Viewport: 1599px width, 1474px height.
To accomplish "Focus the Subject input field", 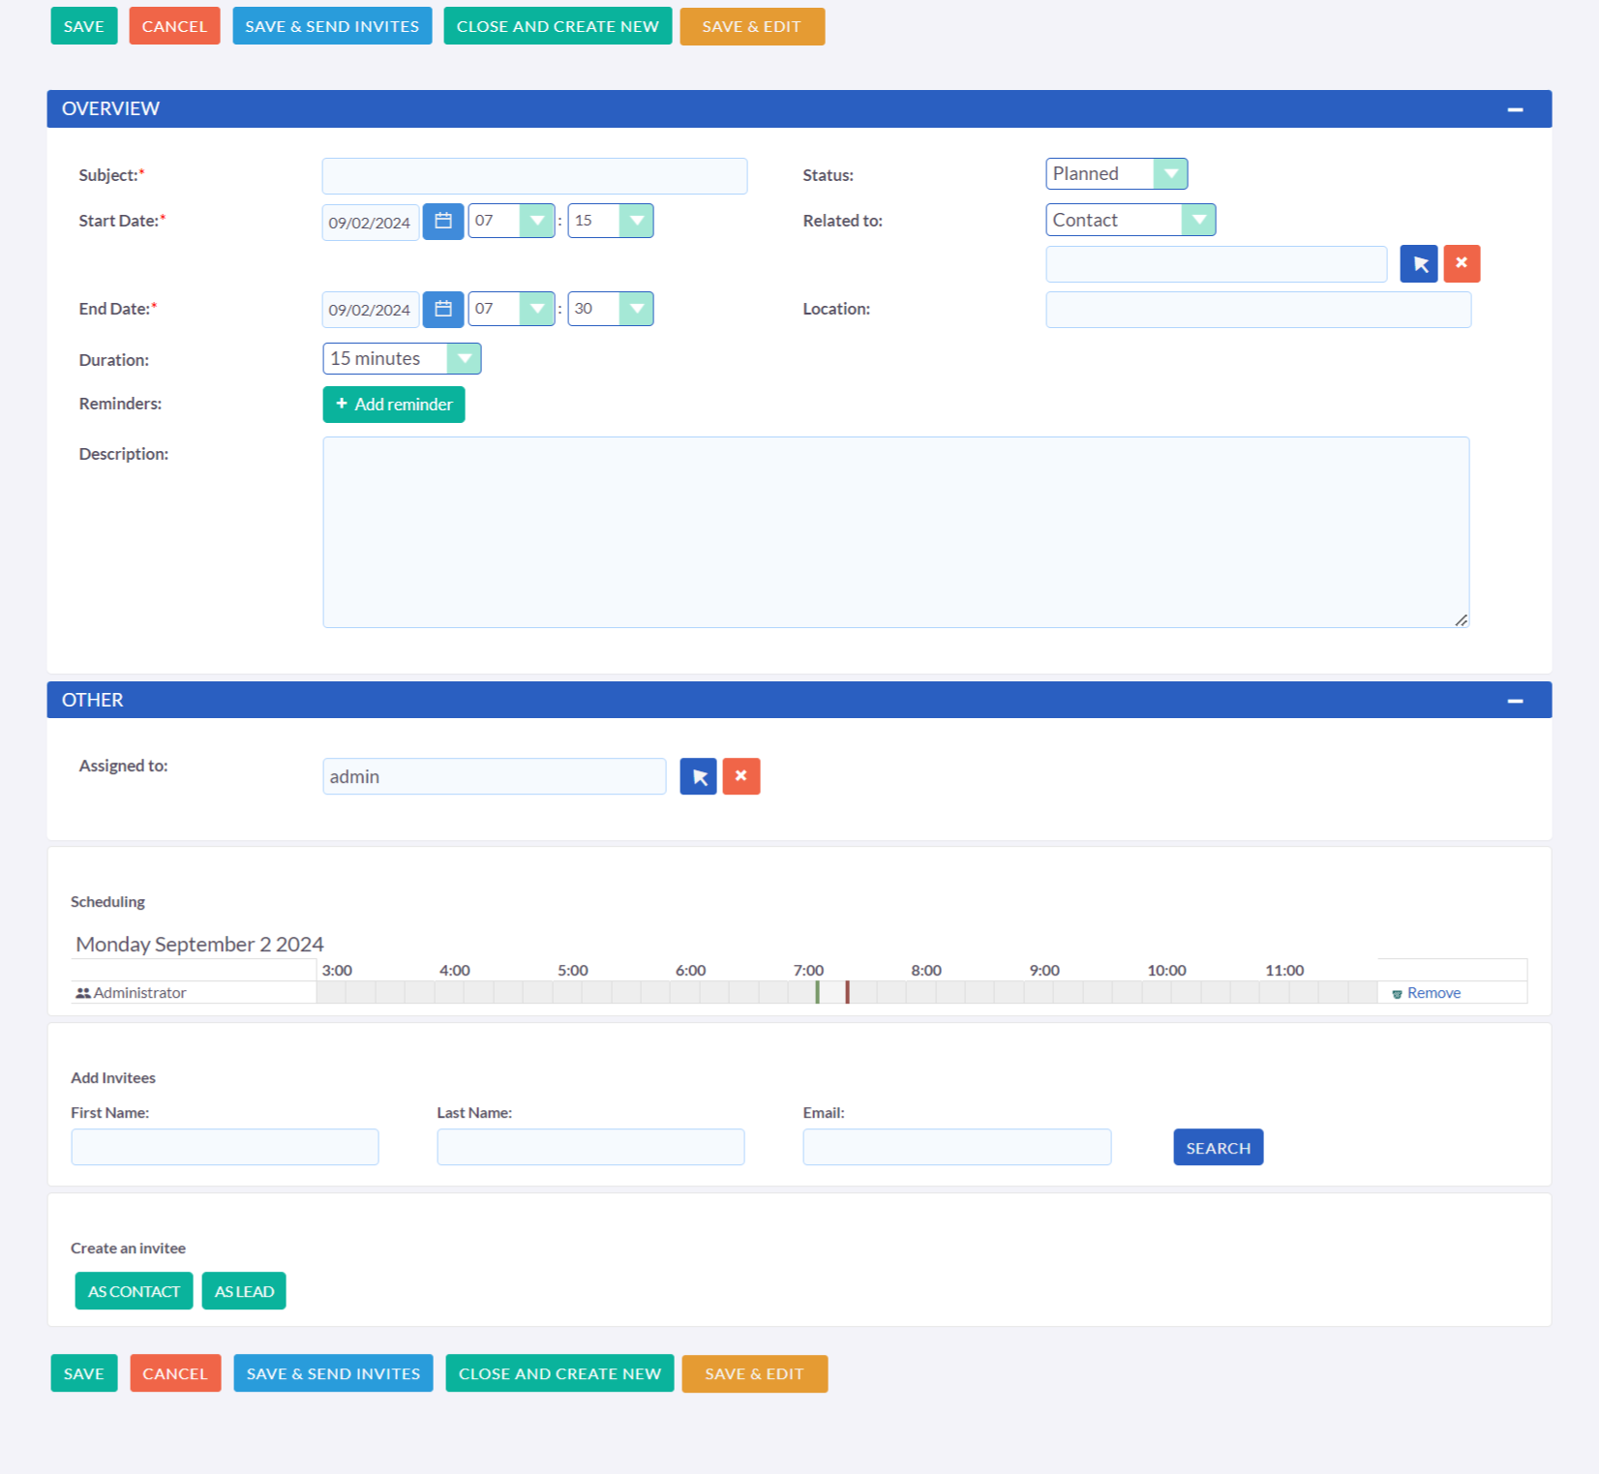I will tap(534, 176).
